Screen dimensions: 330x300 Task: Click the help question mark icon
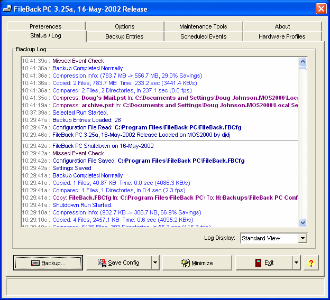(311, 263)
